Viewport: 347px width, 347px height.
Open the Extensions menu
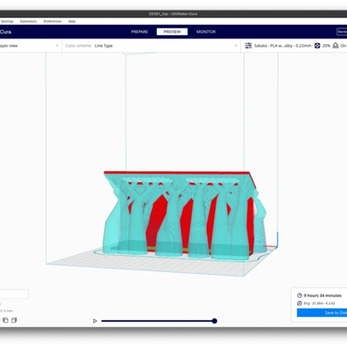point(28,21)
